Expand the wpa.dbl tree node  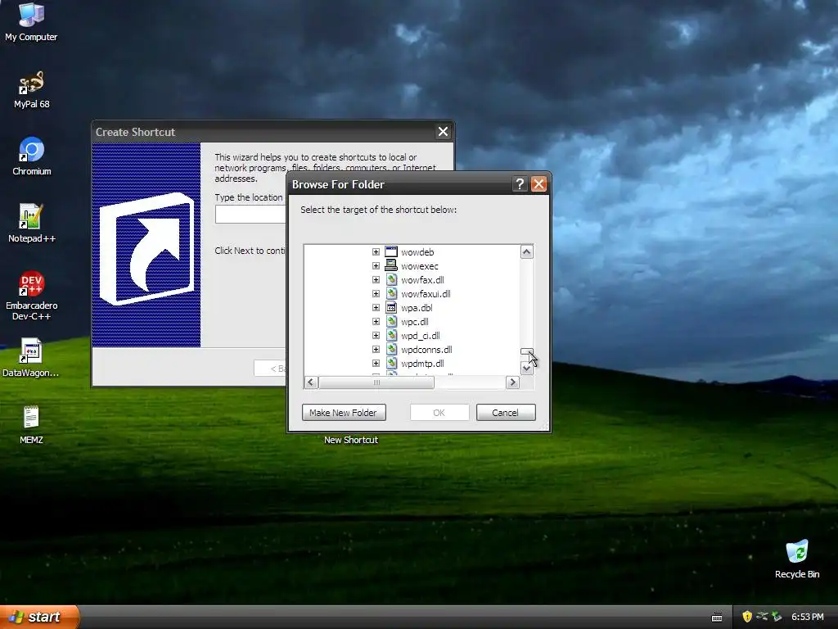[x=376, y=308]
